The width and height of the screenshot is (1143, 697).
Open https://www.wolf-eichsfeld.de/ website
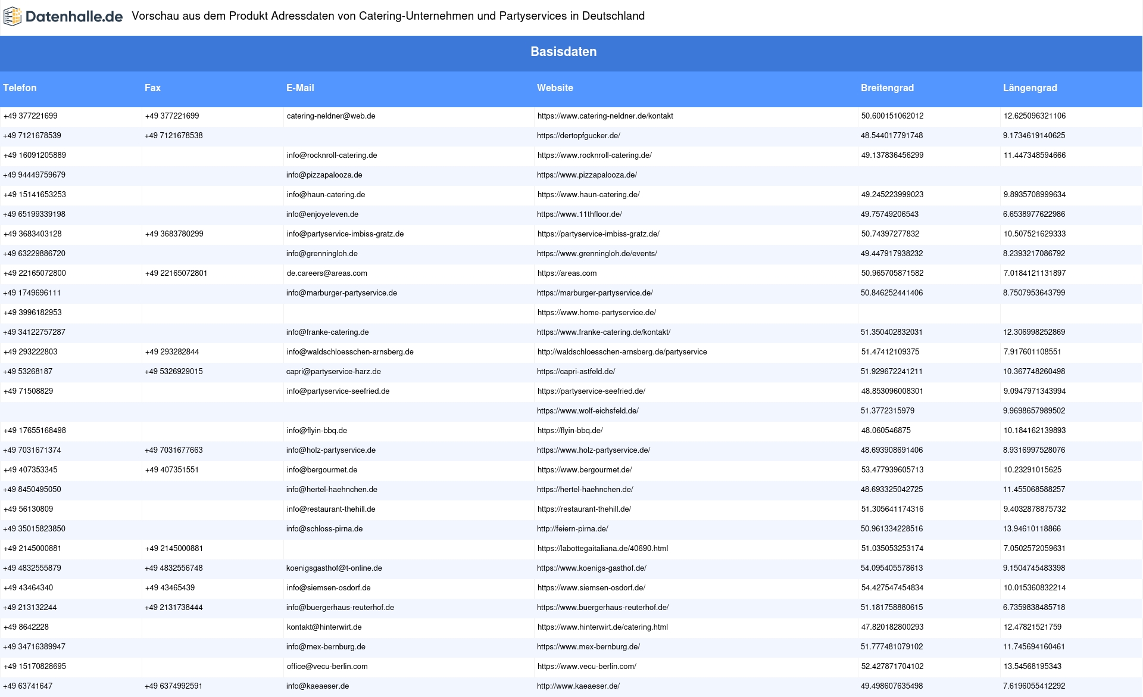pos(588,411)
